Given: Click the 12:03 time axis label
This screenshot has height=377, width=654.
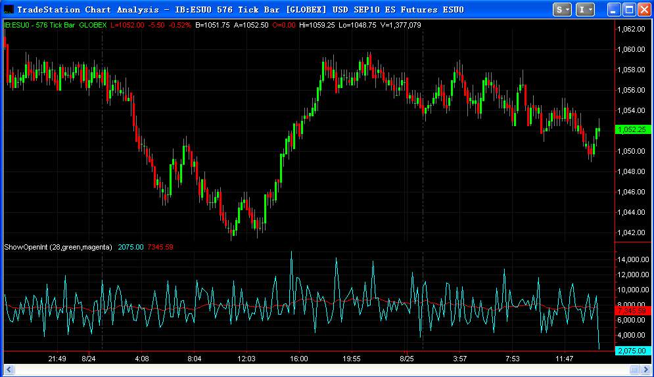Looking at the screenshot, I should pos(246,359).
